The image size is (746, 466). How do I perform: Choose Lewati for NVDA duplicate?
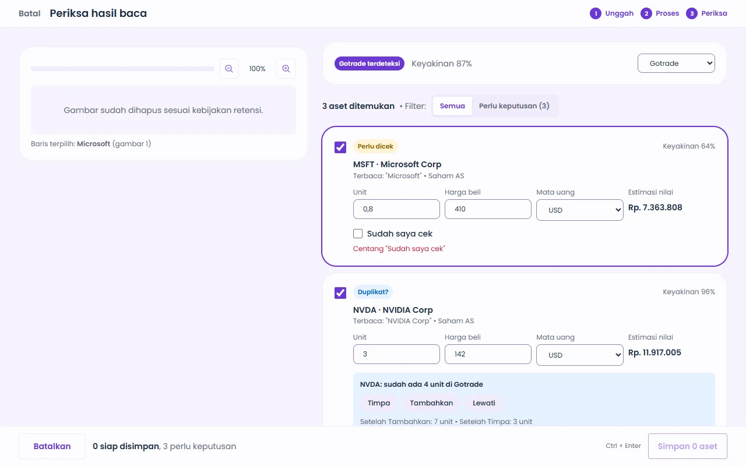click(484, 403)
